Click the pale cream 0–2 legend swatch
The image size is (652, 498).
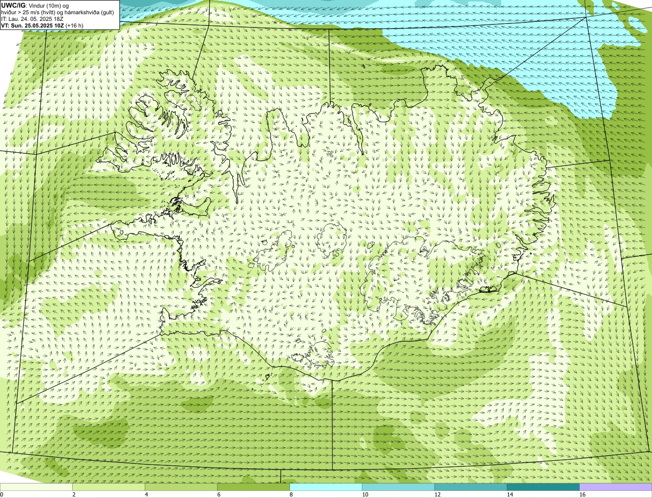point(36,487)
